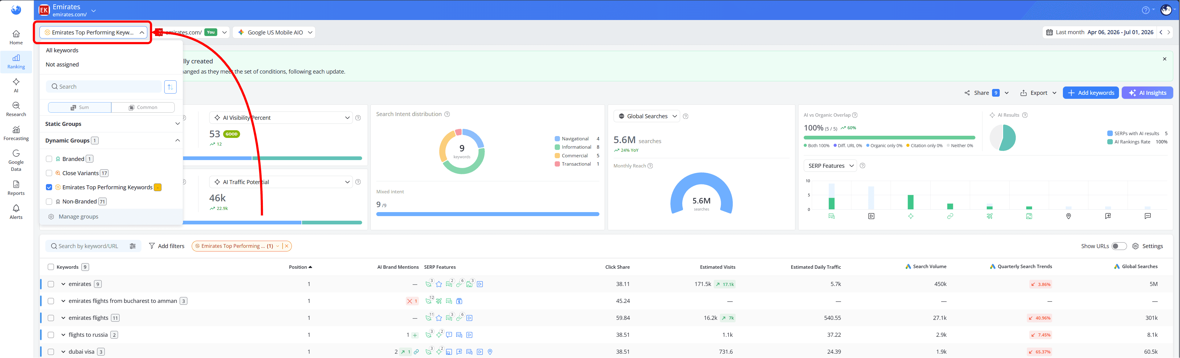Show help for Monthly Reach

click(651, 166)
